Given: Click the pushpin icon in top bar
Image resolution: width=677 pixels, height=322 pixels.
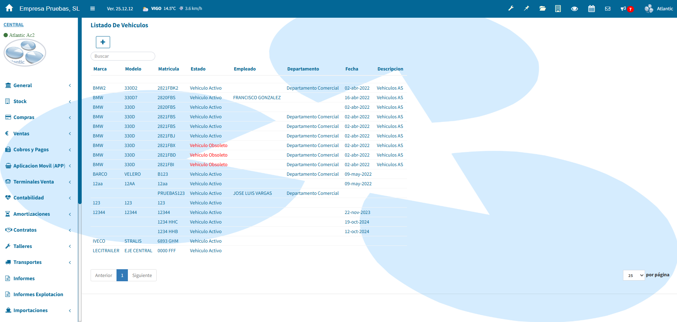Looking at the screenshot, I should point(526,9).
